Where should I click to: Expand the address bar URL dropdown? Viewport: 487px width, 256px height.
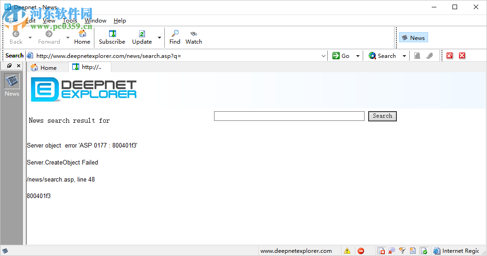coord(323,56)
